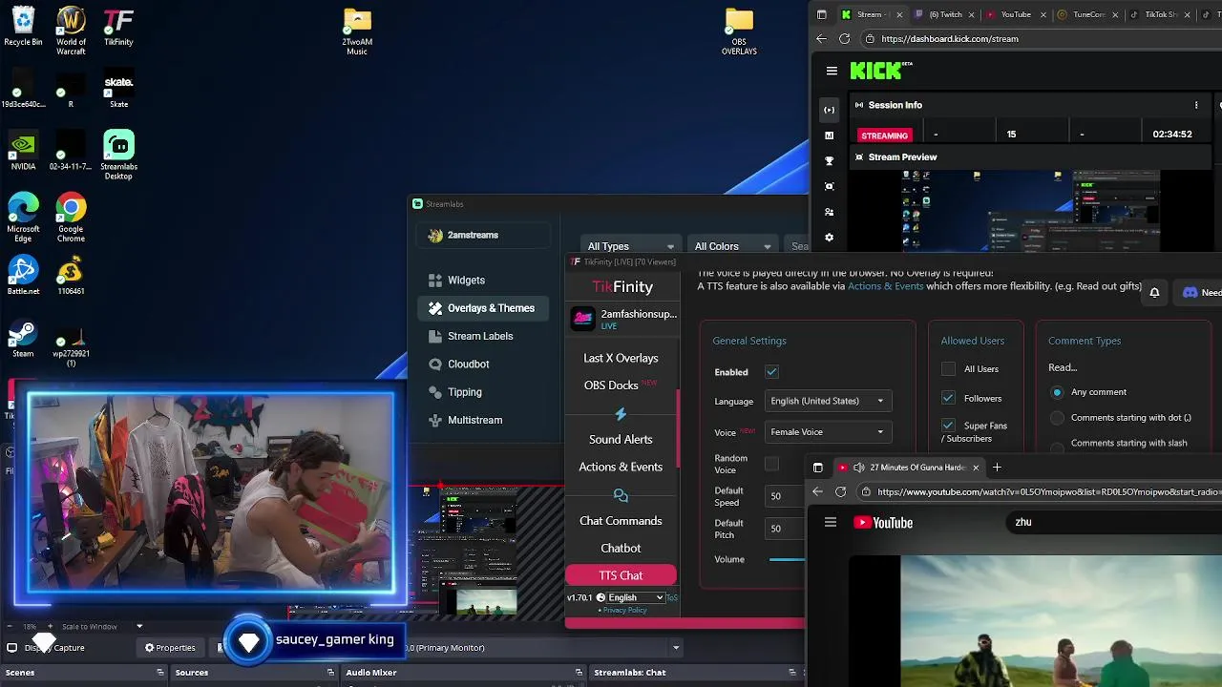Launch Google Chrome from desktop
The height and width of the screenshot is (687, 1222).
pos(71,217)
